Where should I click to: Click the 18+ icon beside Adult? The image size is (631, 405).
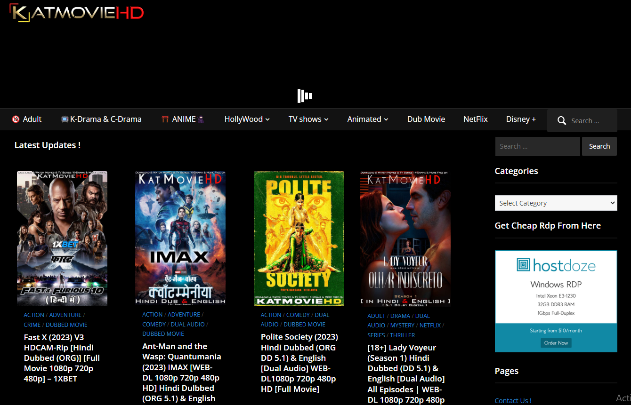pos(16,119)
